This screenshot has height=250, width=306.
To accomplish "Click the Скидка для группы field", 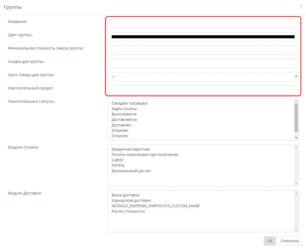I will tap(203, 63).
